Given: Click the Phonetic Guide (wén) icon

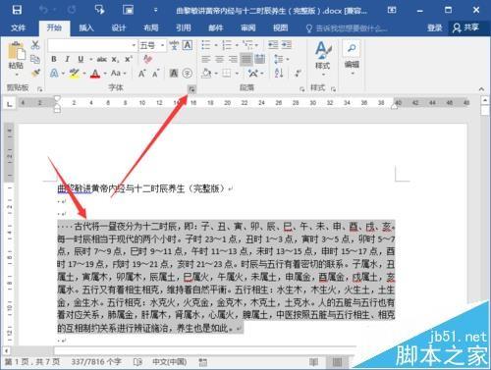Looking at the screenshot, I should 174,45.
